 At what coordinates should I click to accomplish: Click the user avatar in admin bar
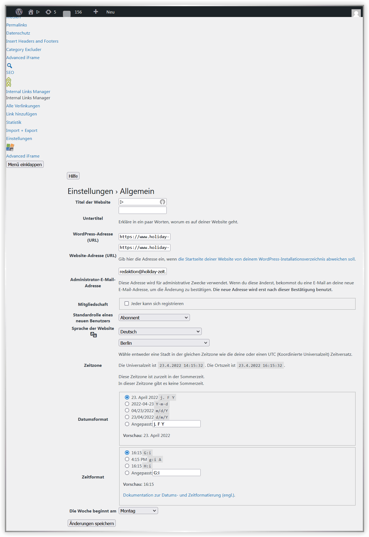point(356,13)
